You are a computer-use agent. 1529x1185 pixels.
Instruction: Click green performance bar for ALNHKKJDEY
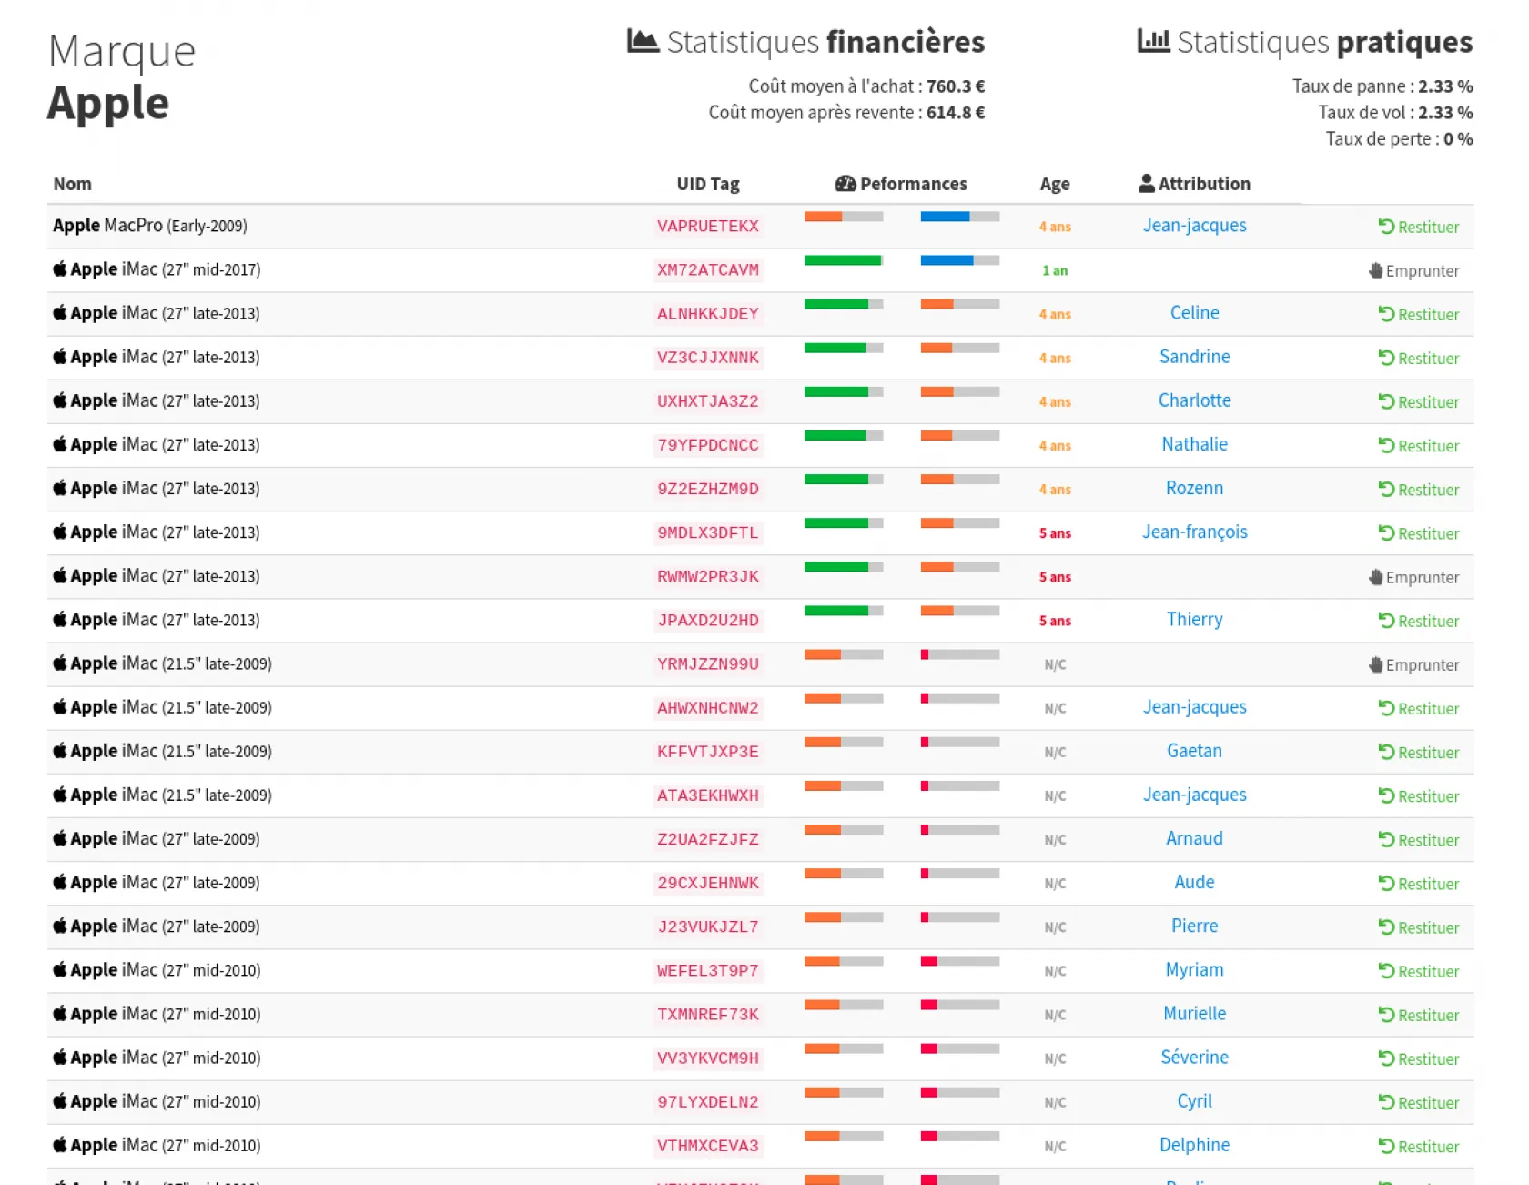(836, 304)
